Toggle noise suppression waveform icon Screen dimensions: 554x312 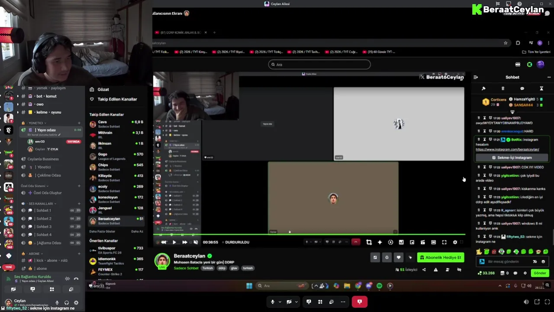(x=67, y=279)
